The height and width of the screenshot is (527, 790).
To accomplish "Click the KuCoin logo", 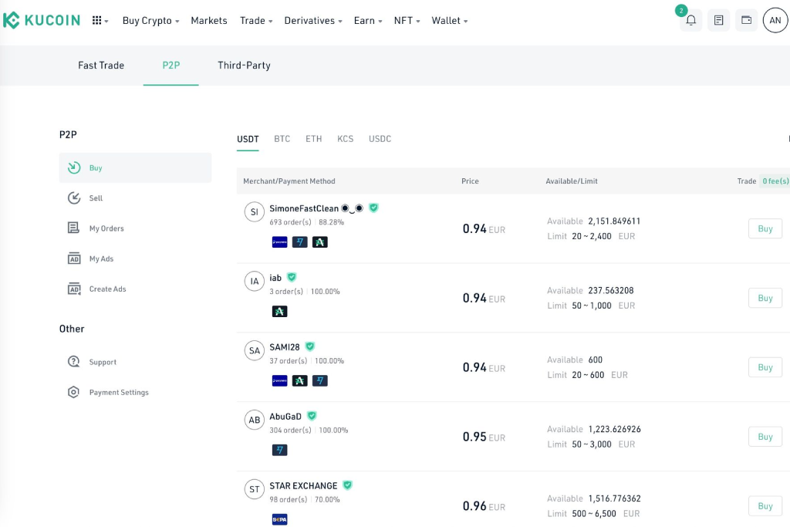I will 42,21.
